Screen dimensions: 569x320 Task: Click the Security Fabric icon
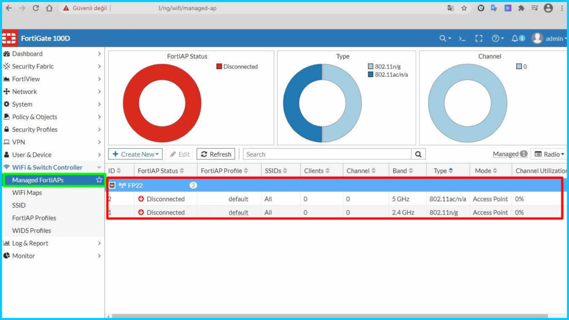7,67
